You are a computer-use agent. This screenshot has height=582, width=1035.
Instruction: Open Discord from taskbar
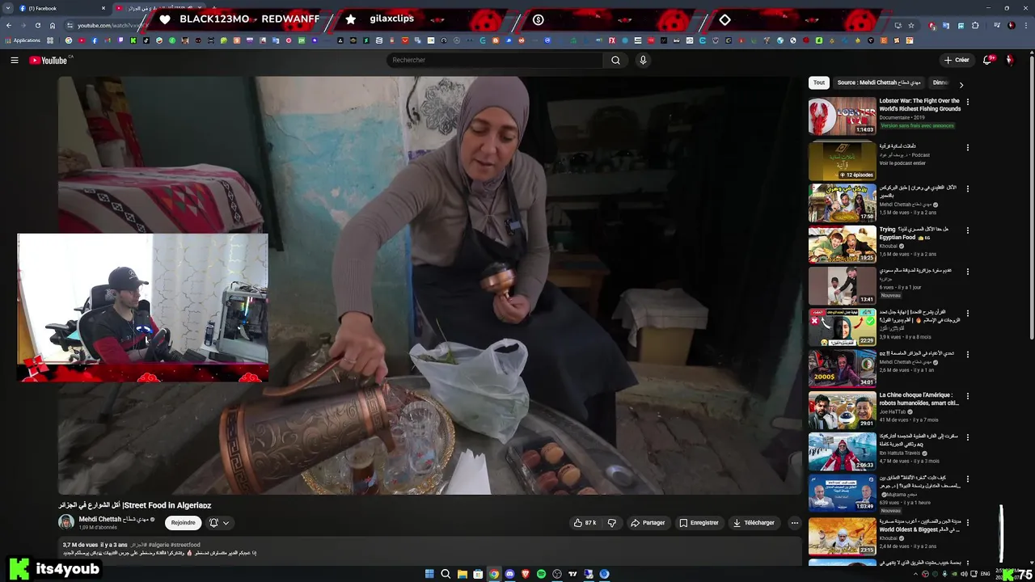[509, 574]
